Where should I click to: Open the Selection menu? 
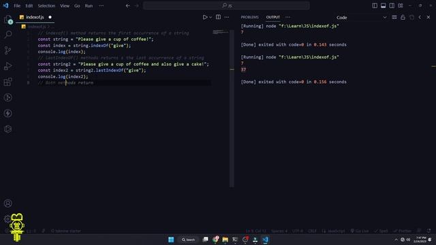(46, 5)
